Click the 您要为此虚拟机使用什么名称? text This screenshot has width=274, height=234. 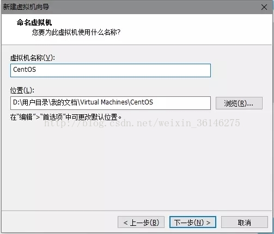pyautogui.click(x=76, y=32)
